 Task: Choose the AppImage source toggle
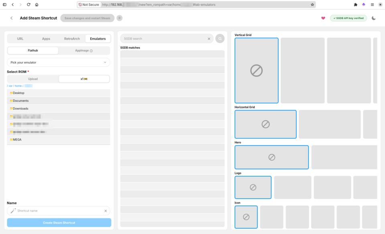tap(84, 50)
